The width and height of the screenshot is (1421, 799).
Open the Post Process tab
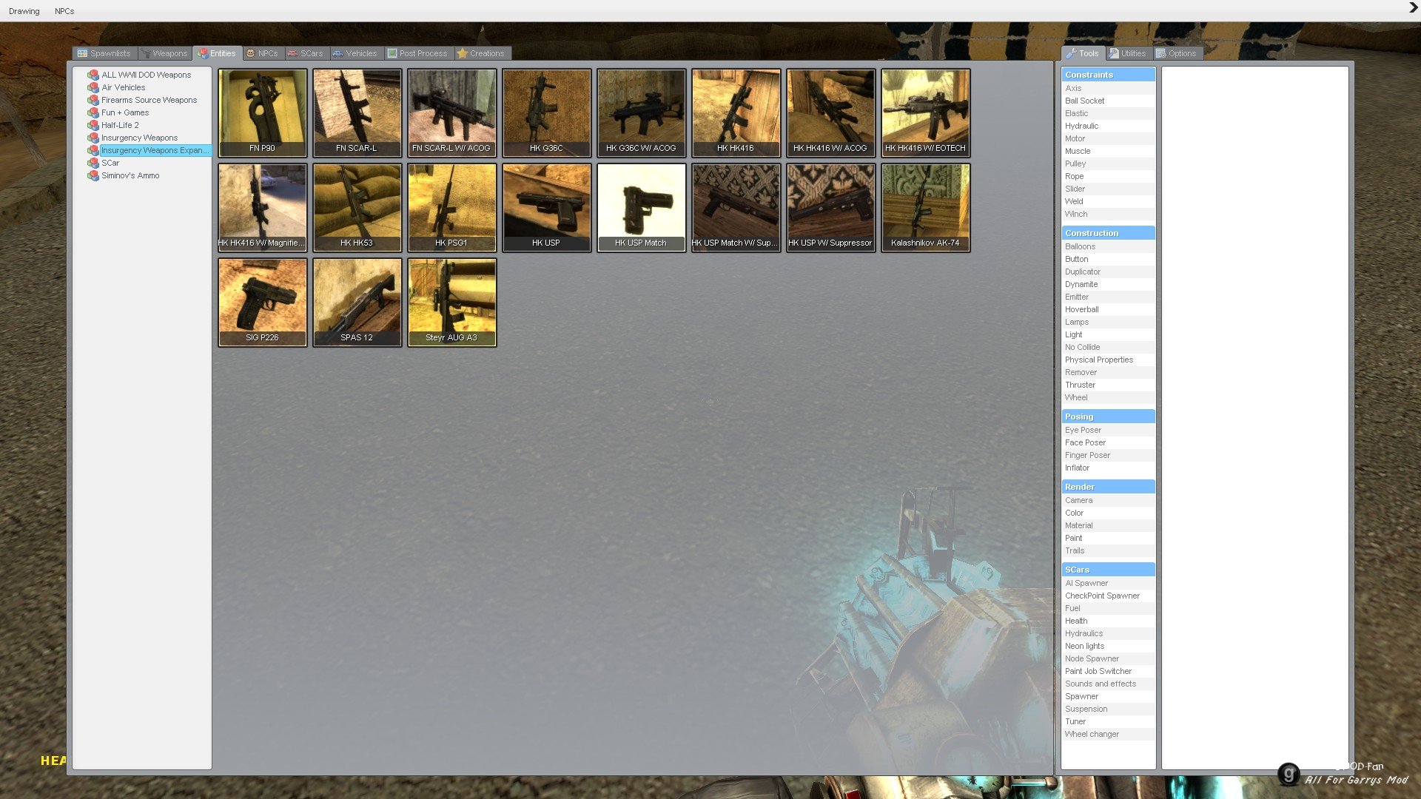pyautogui.click(x=418, y=53)
